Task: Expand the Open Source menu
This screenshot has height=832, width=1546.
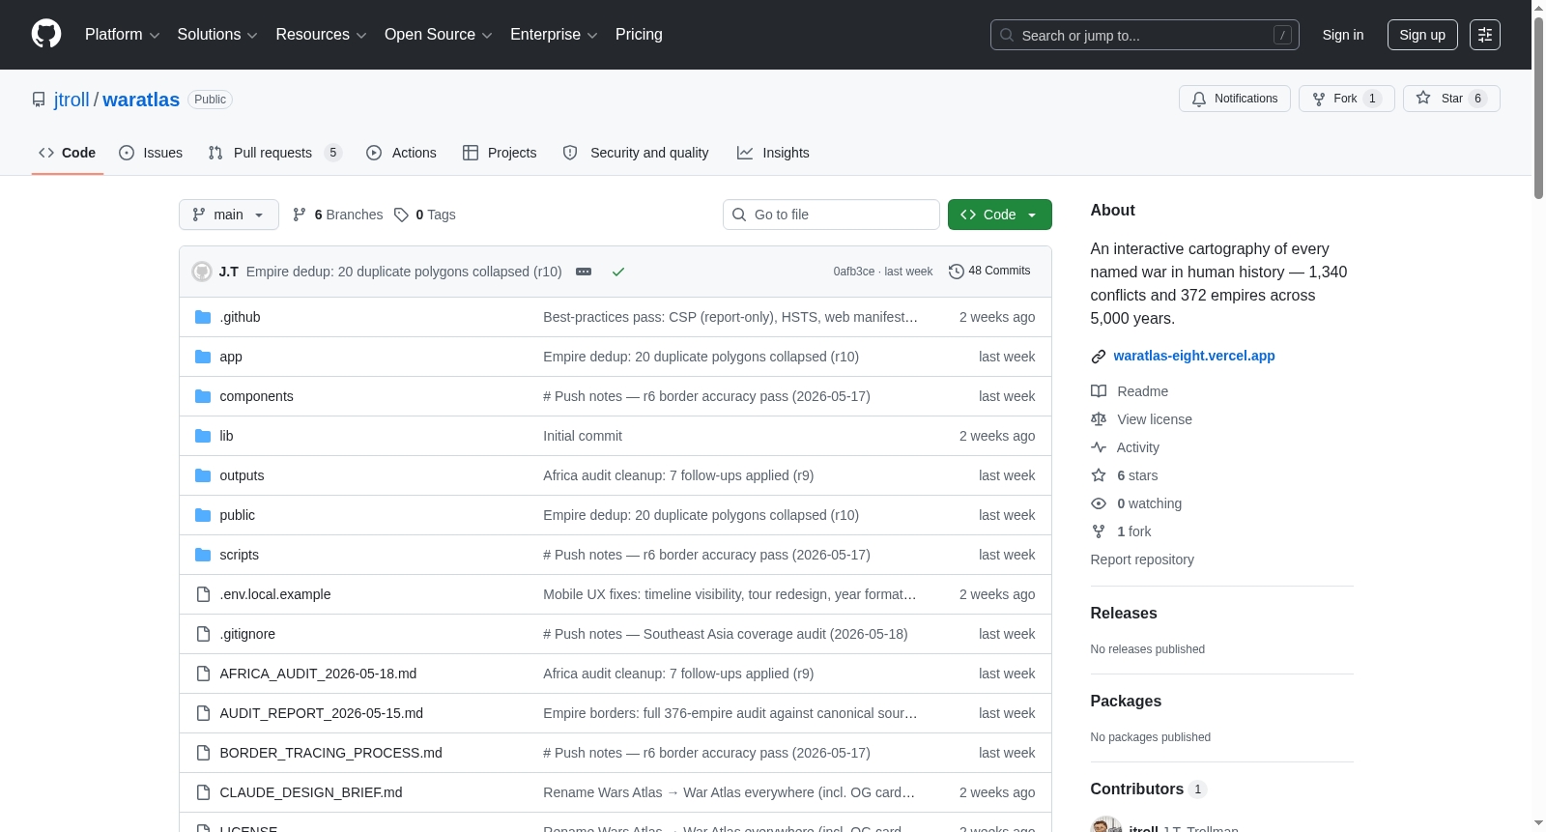Action: tap(439, 35)
